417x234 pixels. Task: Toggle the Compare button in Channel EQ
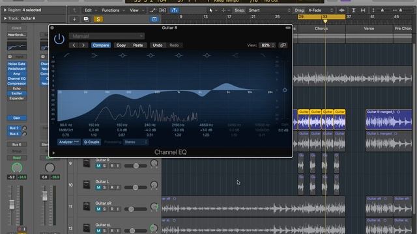pos(101,45)
